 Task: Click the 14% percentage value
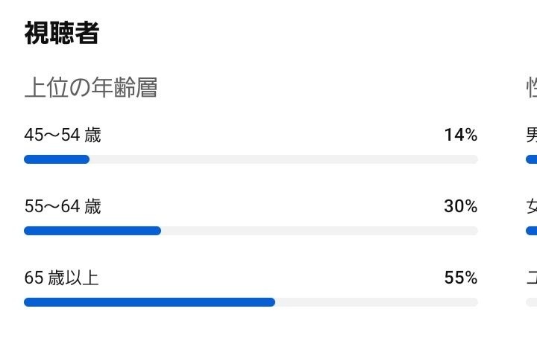pos(460,135)
